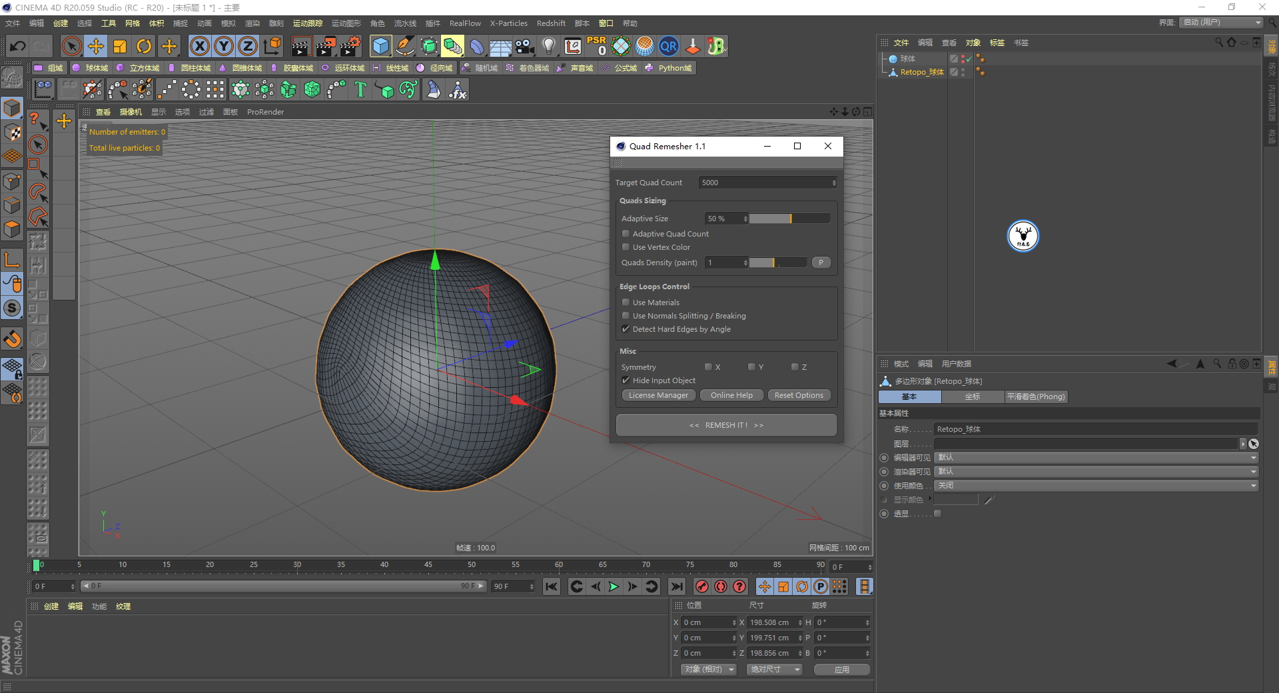Screen dimensions: 1279x693
Task: Open the 编辑器可见 dropdown
Action: [x=1096, y=458]
